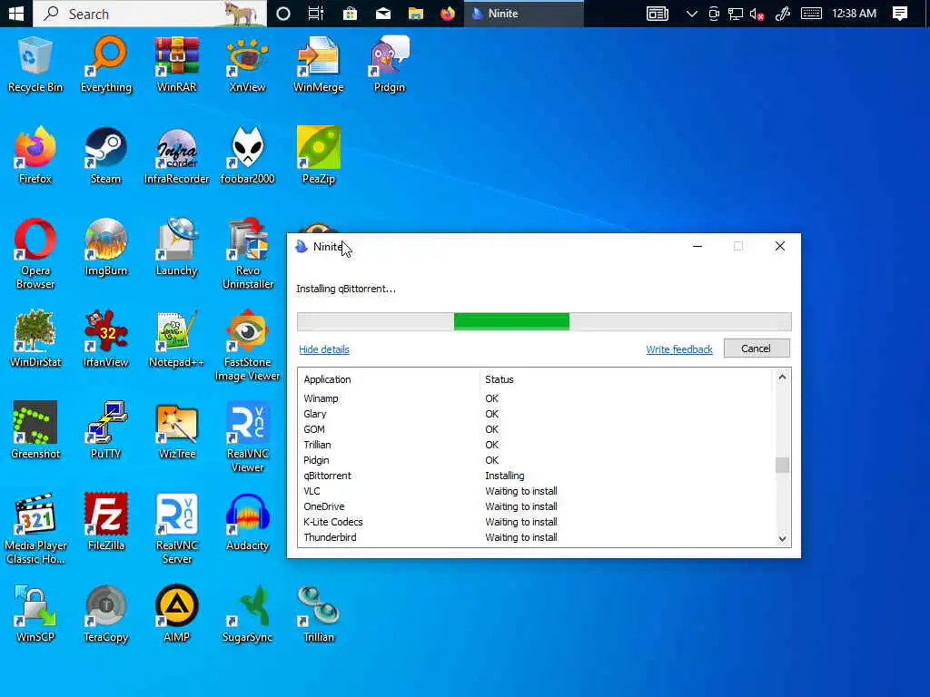Show hidden system tray icons

[x=691, y=13]
